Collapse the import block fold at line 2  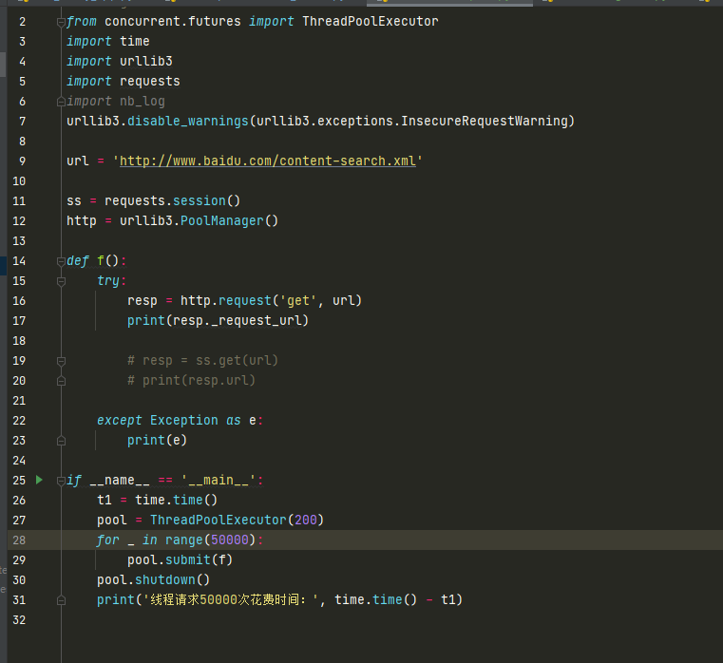pos(61,22)
